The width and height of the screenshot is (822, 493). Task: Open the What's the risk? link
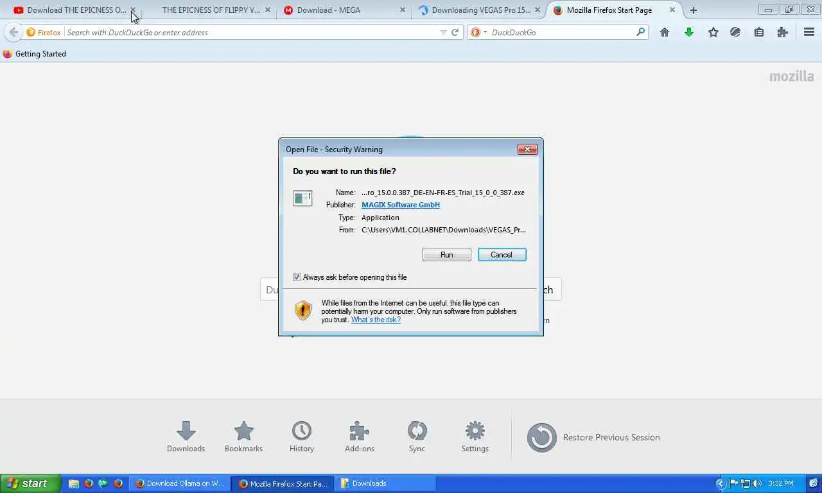376,320
